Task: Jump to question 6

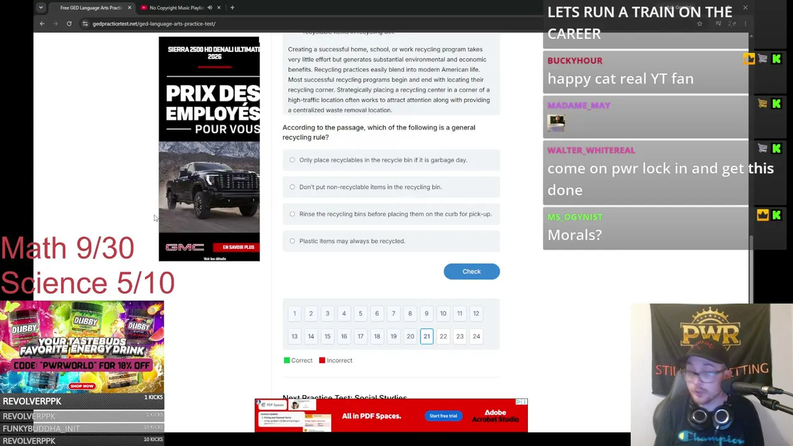Action: [377, 313]
